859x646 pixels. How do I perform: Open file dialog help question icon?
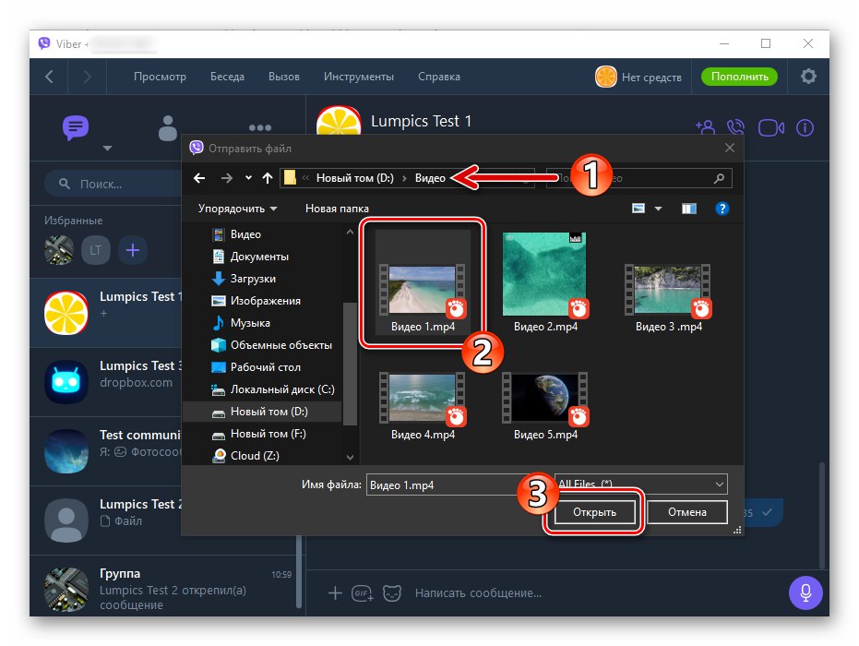722,209
